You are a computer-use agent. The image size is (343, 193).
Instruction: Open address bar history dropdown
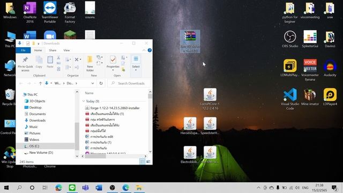(x=93, y=84)
